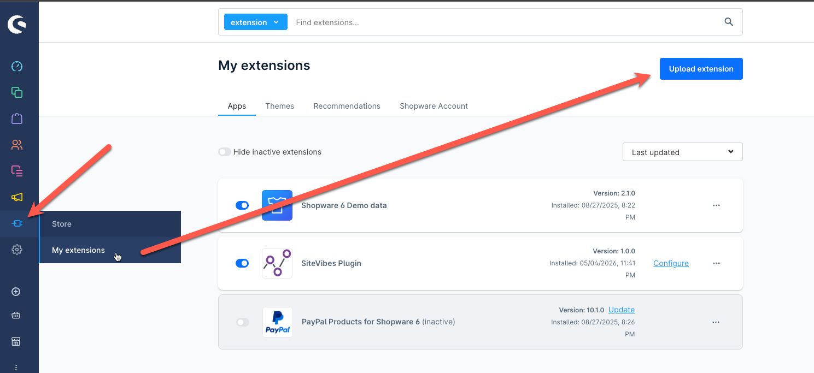Toggle off the SiteVibes Plugin switch

(x=242, y=263)
